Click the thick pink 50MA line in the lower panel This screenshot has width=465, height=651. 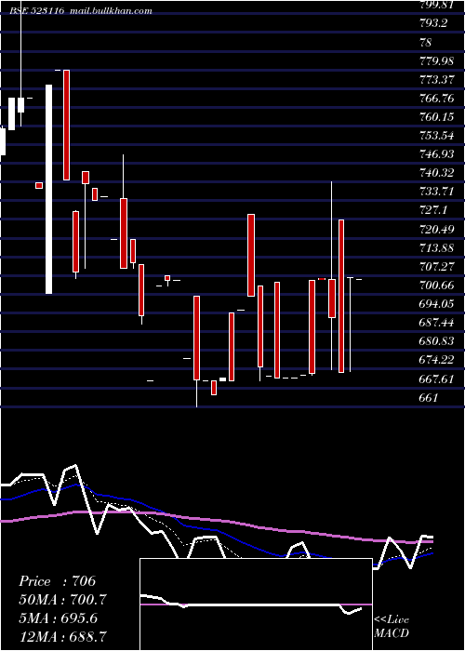216,521
